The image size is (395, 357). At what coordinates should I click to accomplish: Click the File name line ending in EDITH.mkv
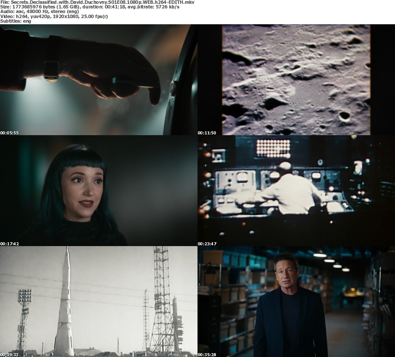pyautogui.click(x=97, y=2)
